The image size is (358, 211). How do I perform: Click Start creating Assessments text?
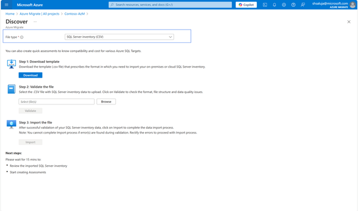pyautogui.click(x=28, y=172)
